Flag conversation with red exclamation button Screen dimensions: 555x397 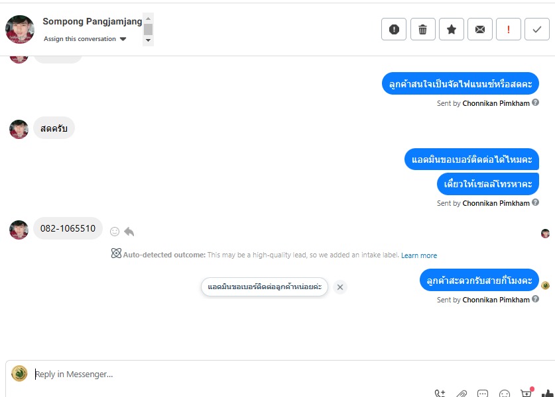509,29
